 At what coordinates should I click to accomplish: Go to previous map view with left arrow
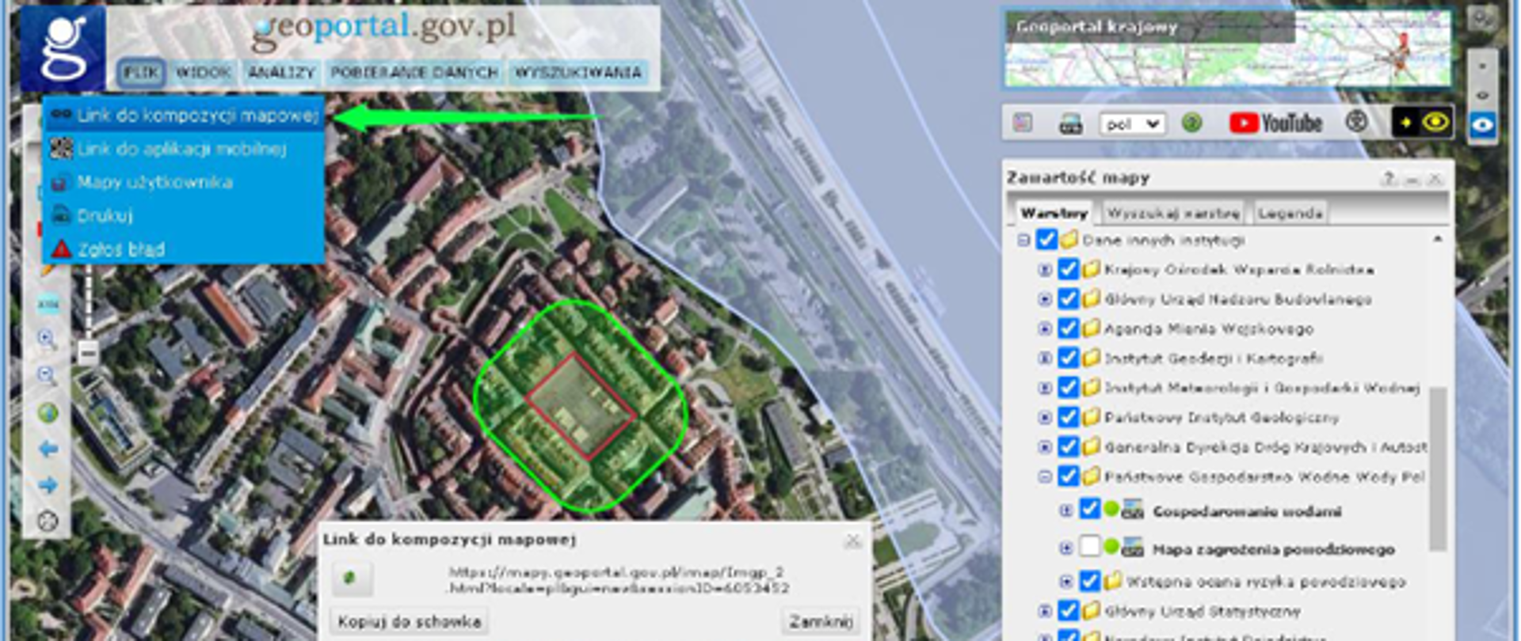(48, 449)
